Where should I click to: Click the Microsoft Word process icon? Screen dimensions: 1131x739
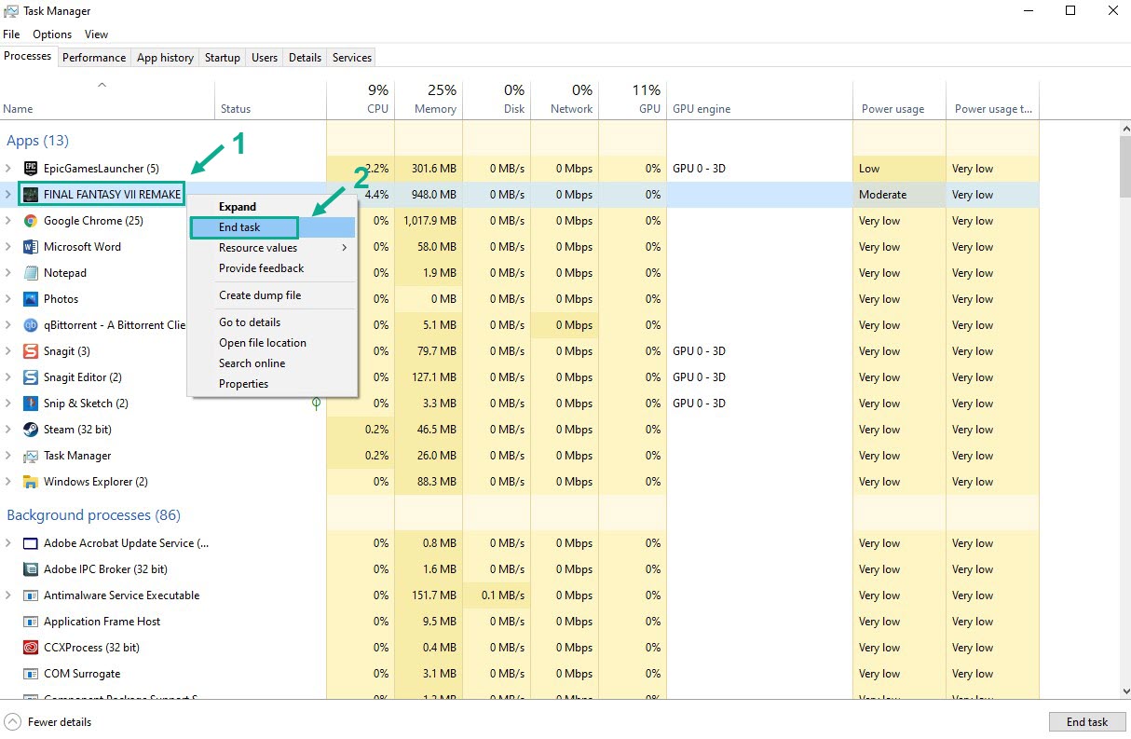click(x=30, y=247)
